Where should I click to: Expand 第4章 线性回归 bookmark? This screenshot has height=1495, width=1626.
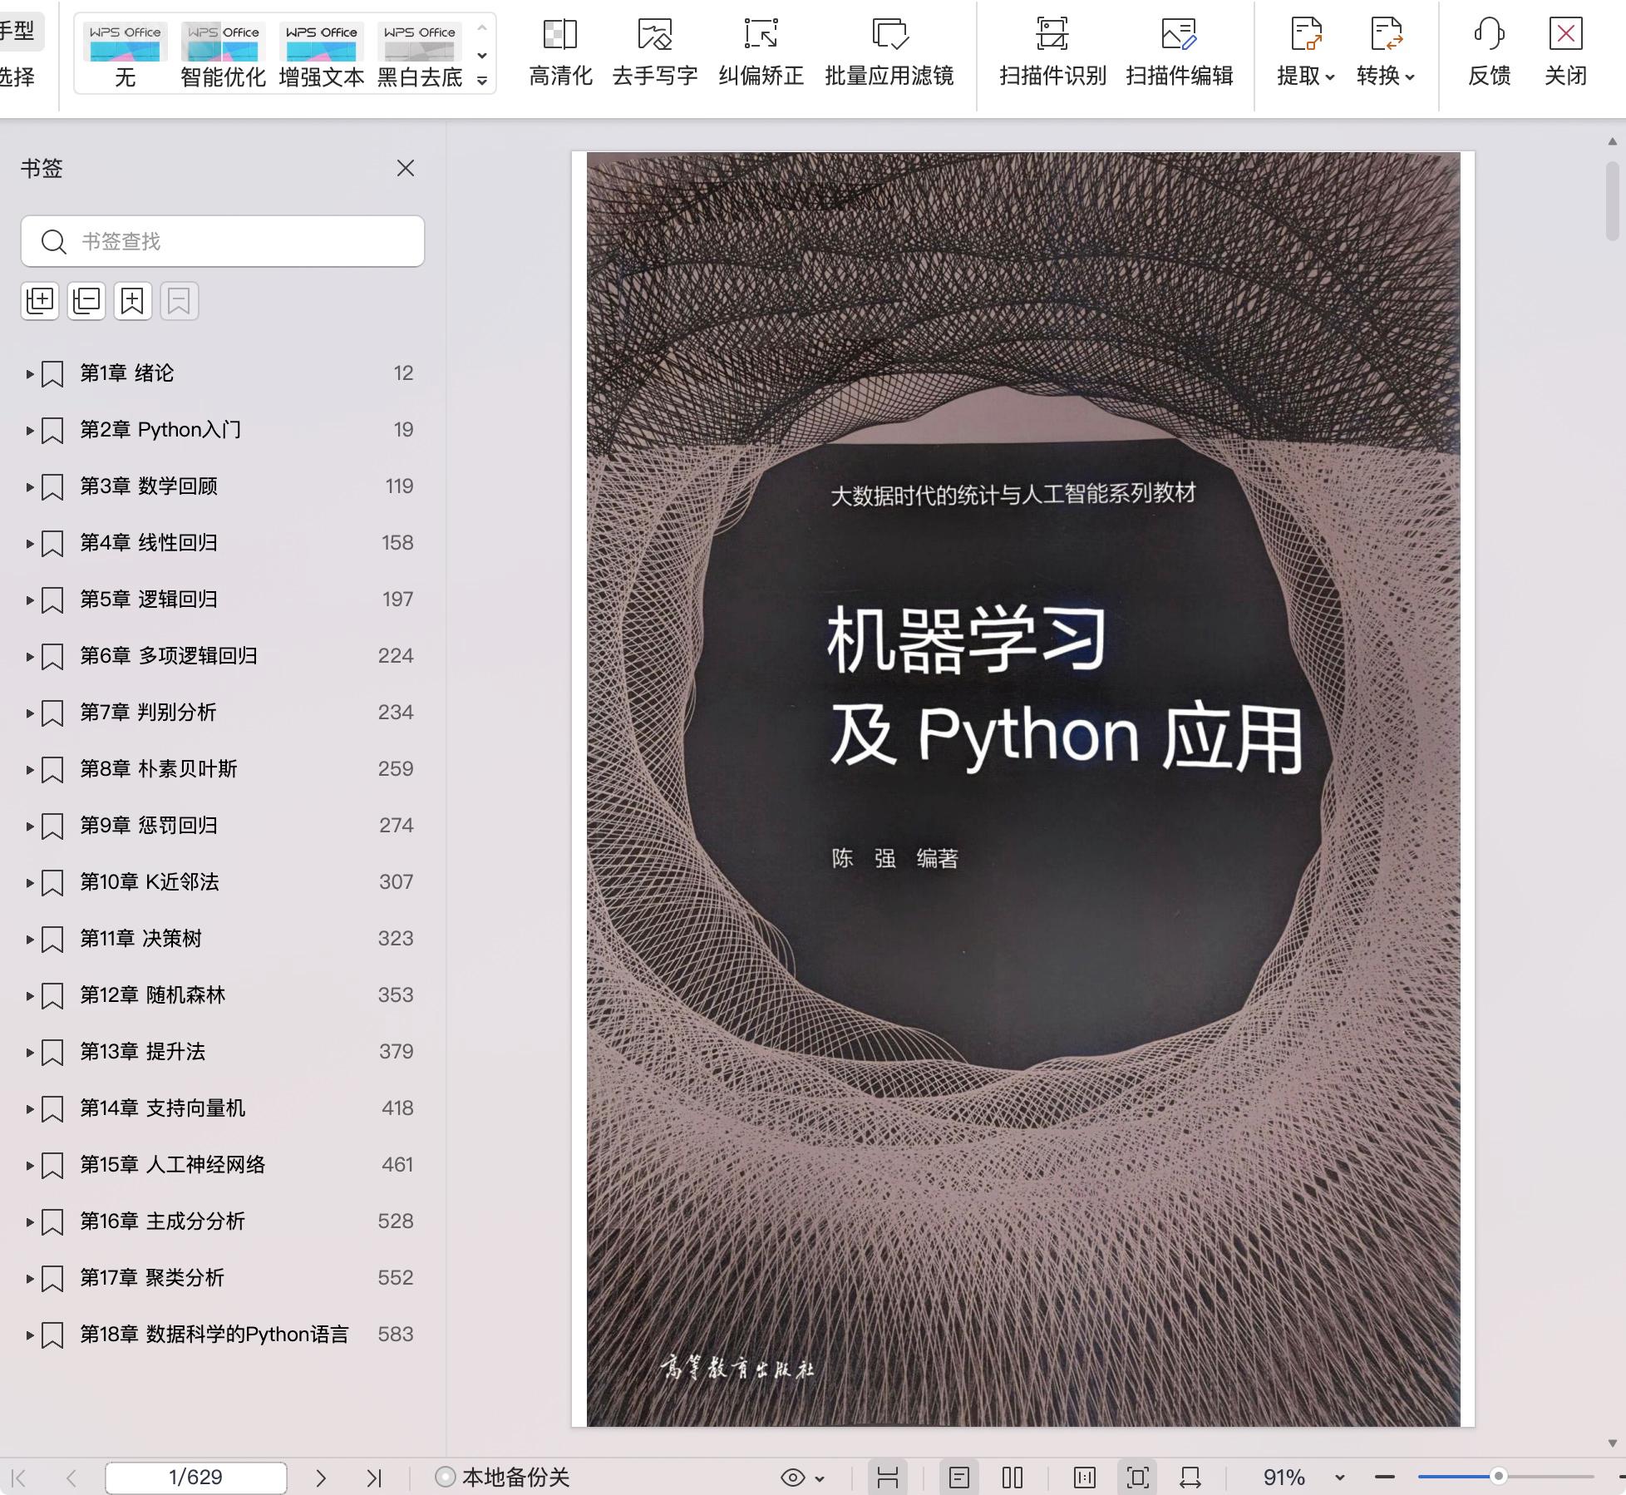30,544
